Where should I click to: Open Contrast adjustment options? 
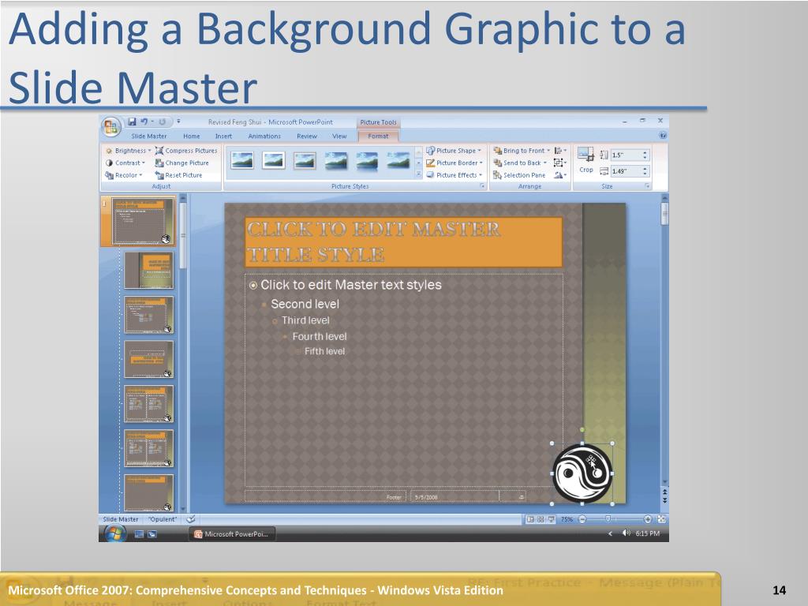(x=125, y=163)
